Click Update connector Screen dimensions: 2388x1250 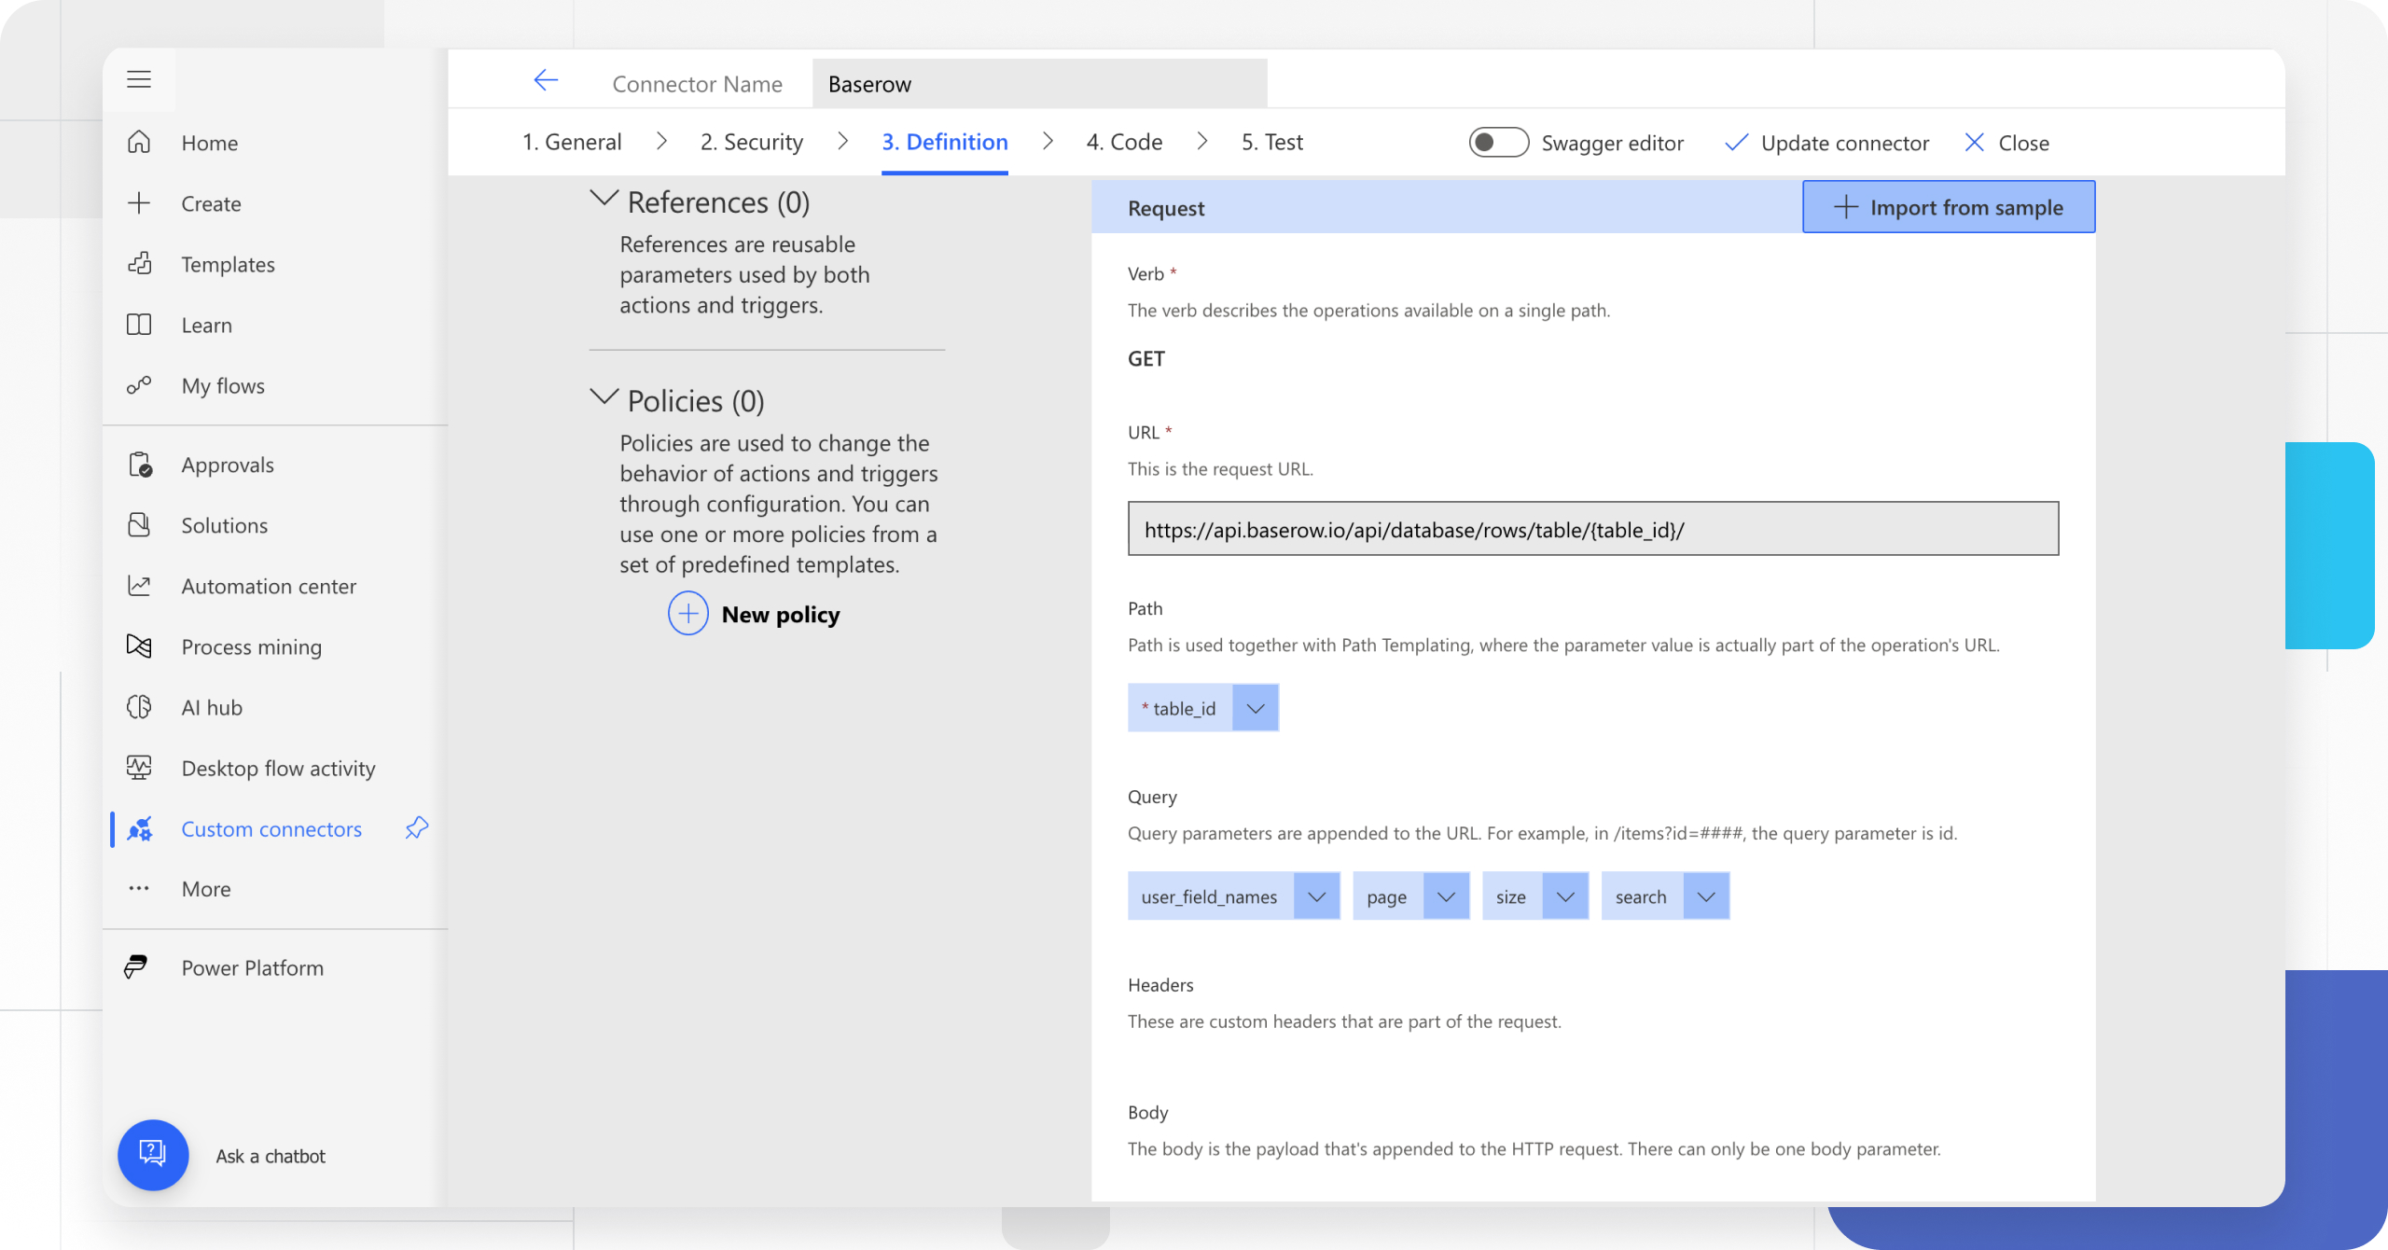coord(1826,143)
